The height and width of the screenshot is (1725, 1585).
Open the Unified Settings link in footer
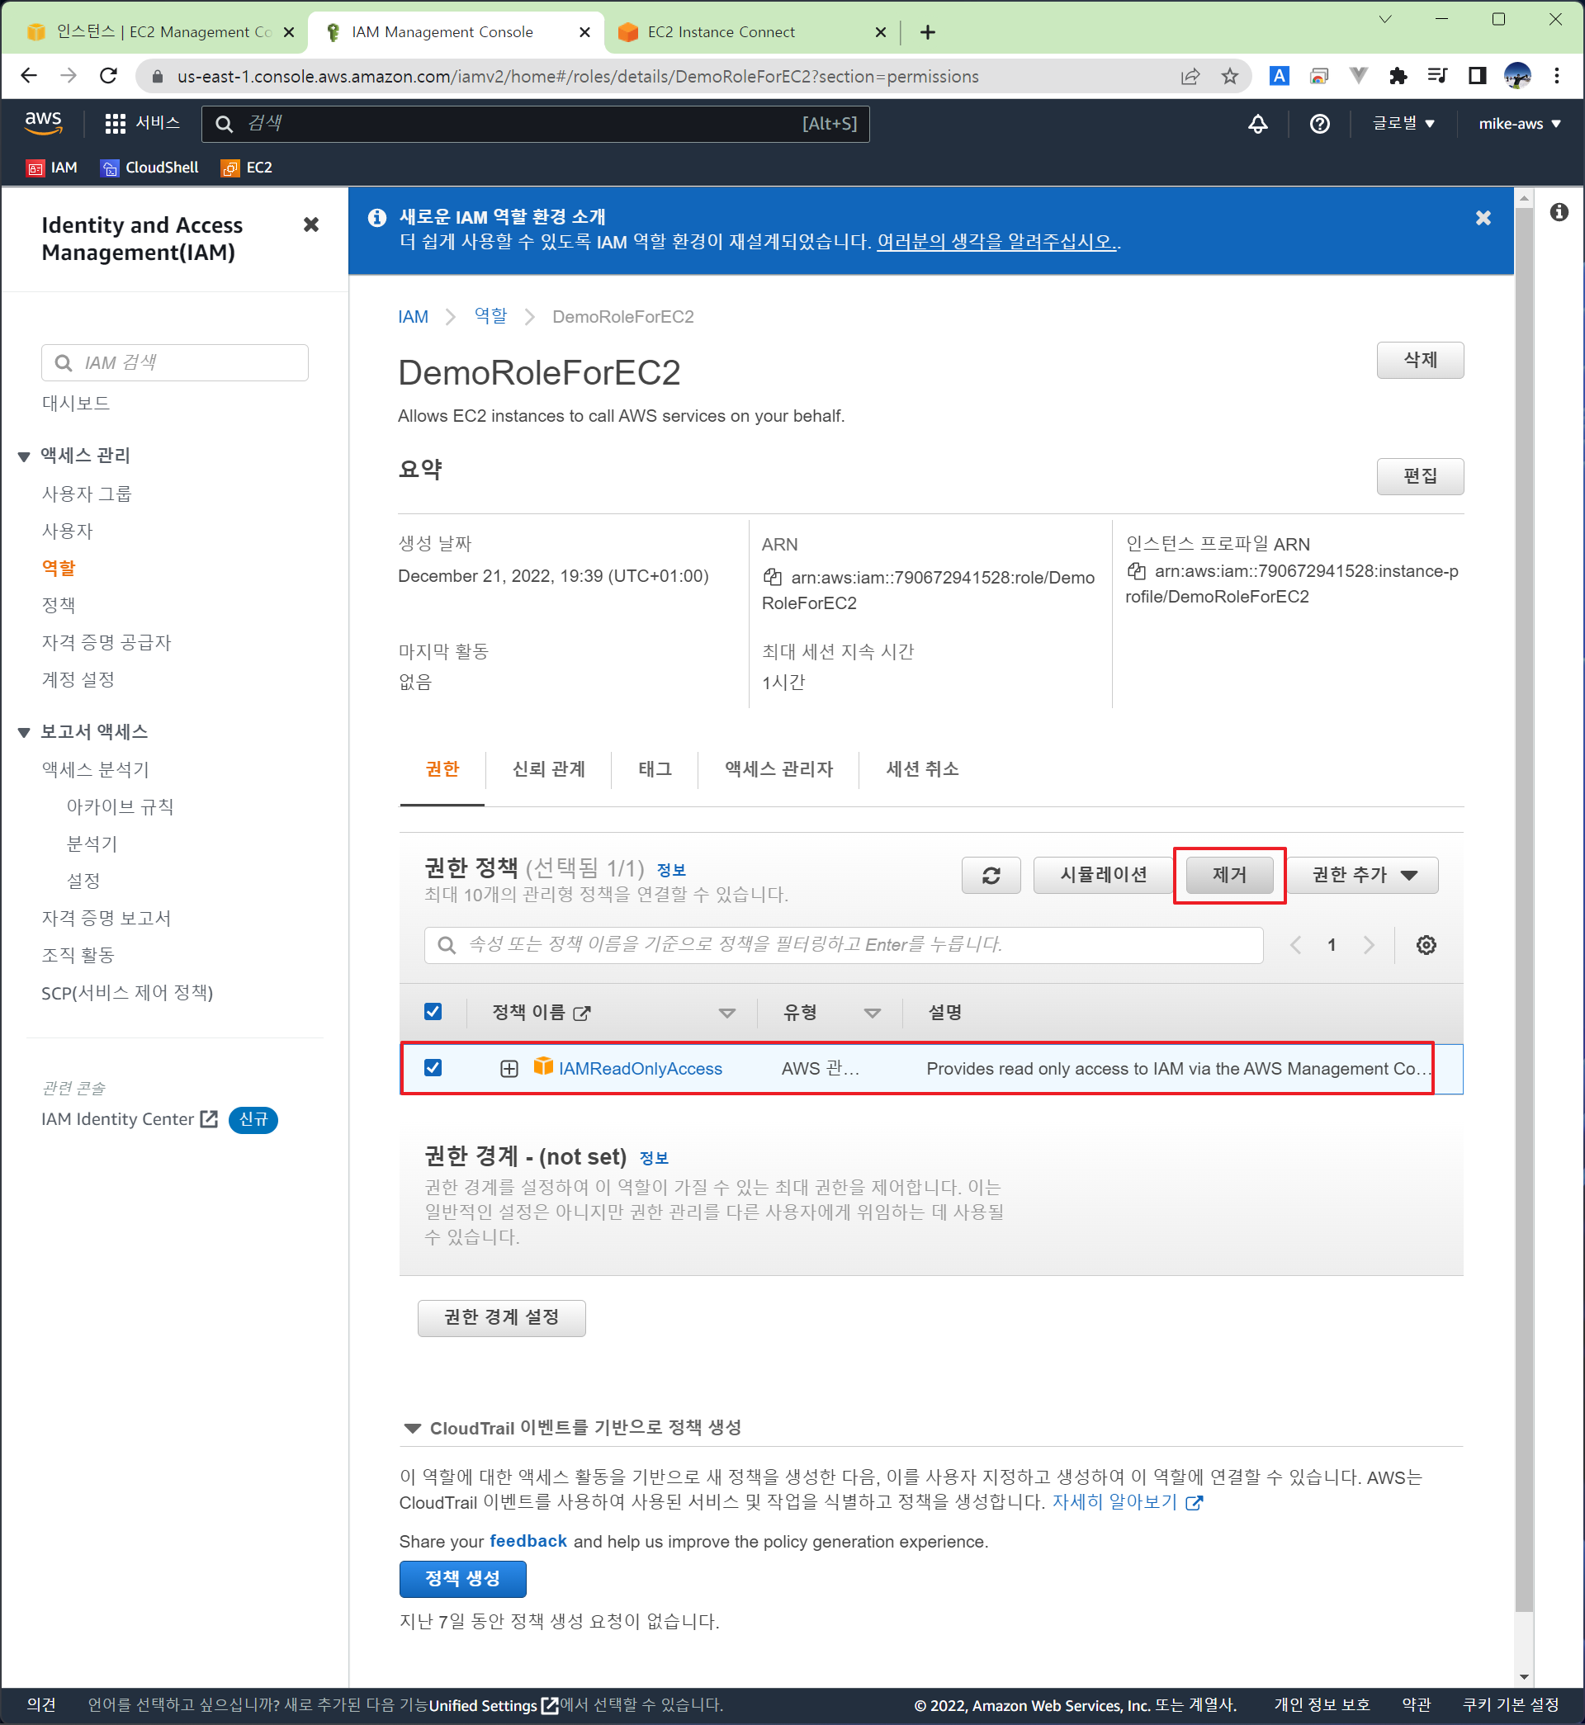[x=493, y=1705]
